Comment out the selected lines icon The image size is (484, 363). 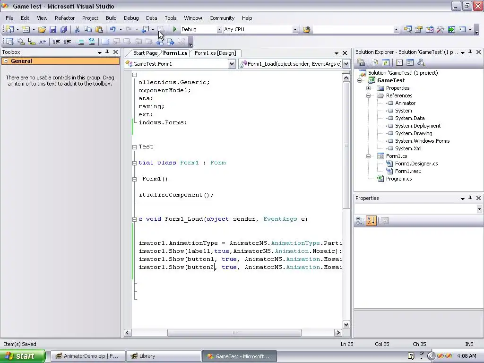(80, 42)
